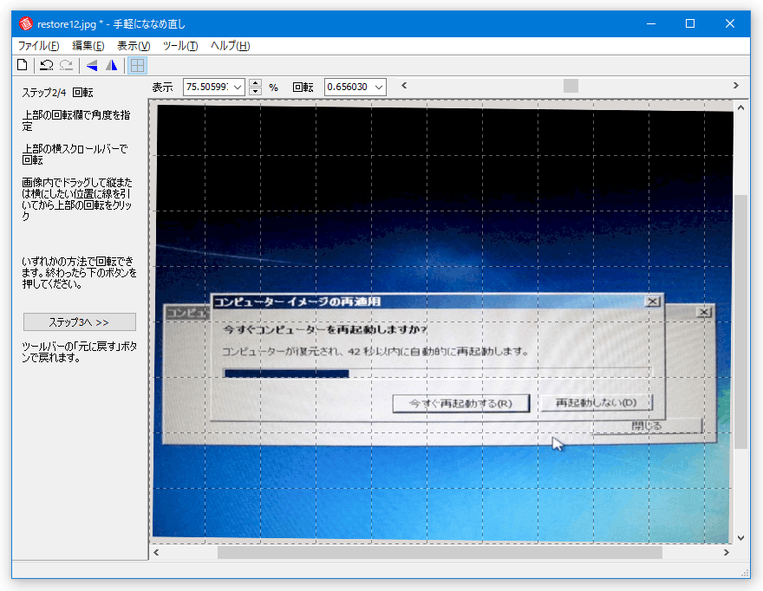The width and height of the screenshot is (763, 591).
Task: Click inside the rotation value field 0.656030
Action: 349,87
